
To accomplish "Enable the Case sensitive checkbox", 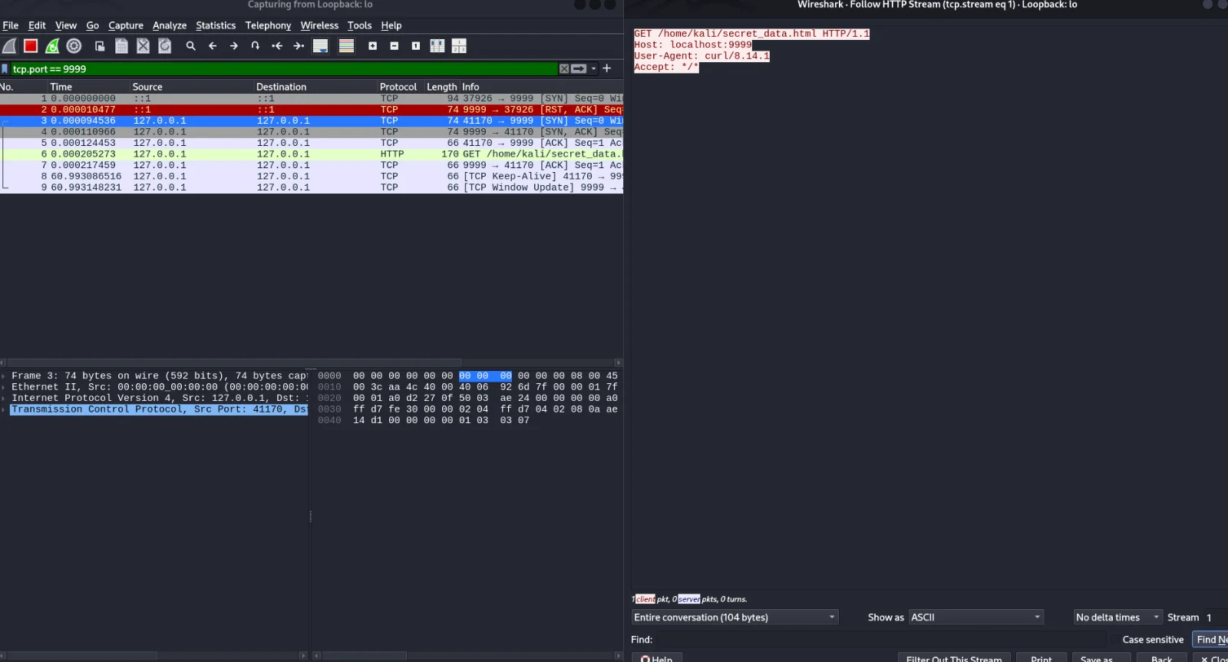I will [1114, 640].
